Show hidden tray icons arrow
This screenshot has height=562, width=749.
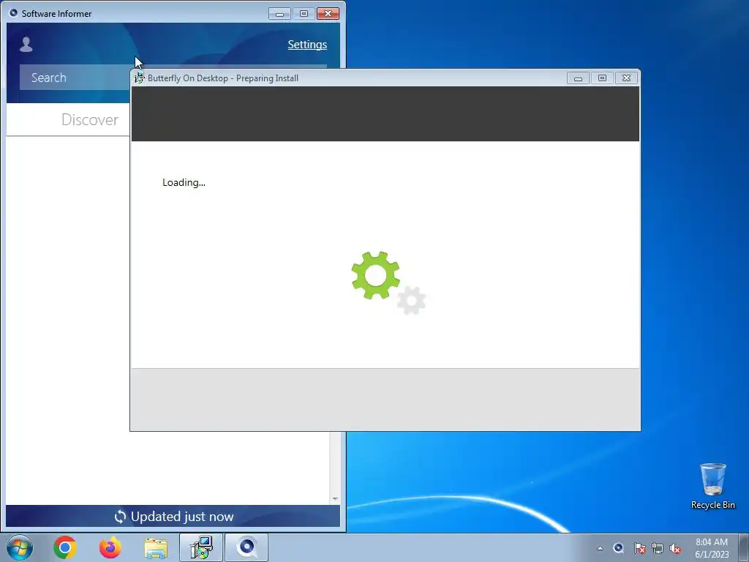click(600, 548)
